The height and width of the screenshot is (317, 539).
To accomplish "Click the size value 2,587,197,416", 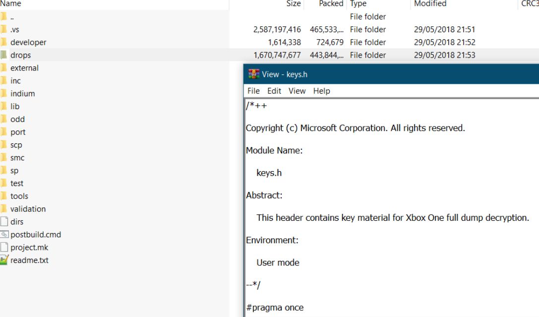I will click(x=277, y=30).
